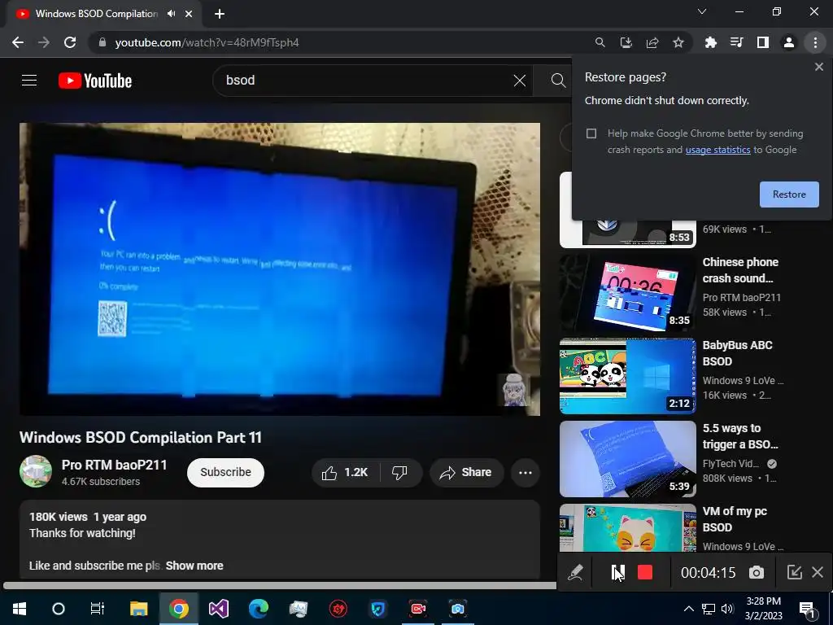Open Chrome extensions puzzle icon
The image size is (833, 625).
[710, 42]
